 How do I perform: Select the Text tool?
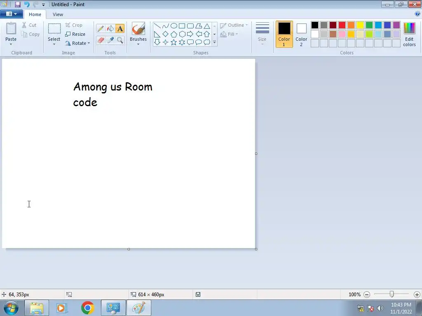pos(120,28)
